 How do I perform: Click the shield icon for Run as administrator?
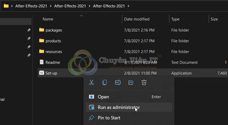point(91,107)
